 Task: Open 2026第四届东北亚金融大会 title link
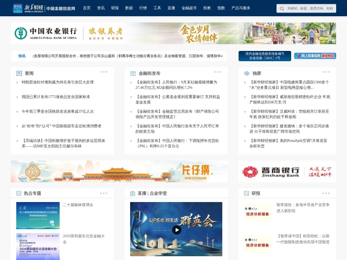pos(83,239)
